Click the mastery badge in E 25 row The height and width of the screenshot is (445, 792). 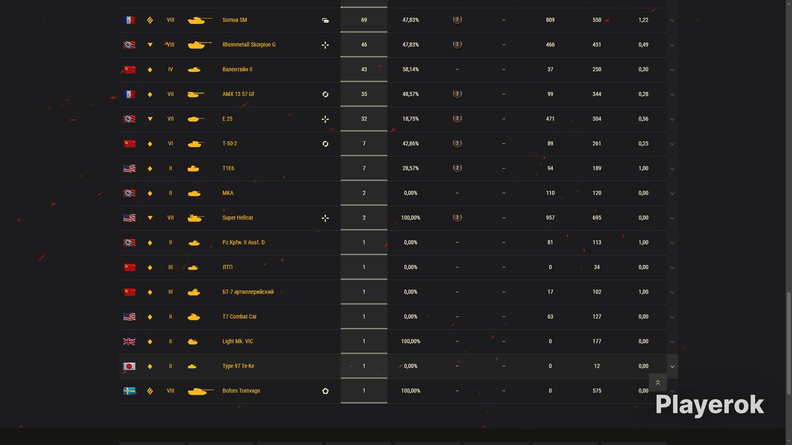[x=457, y=119]
